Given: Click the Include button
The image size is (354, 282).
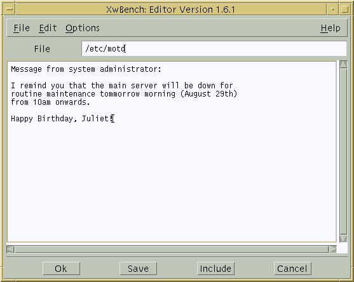Looking at the screenshot, I should tap(215, 269).
